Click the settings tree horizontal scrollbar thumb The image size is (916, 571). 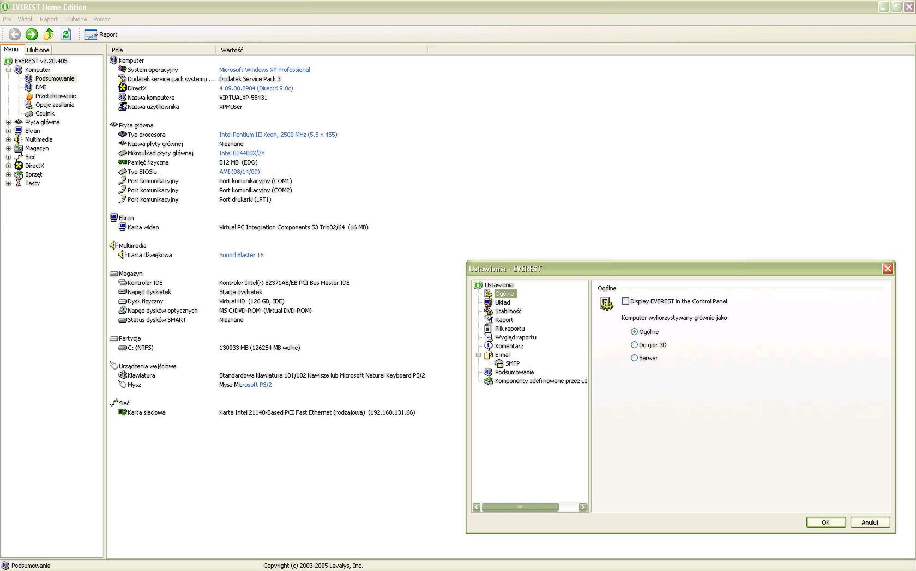click(520, 507)
